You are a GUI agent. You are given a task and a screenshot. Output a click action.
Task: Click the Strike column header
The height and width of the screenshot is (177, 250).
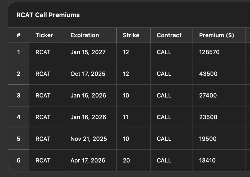coord(131,35)
